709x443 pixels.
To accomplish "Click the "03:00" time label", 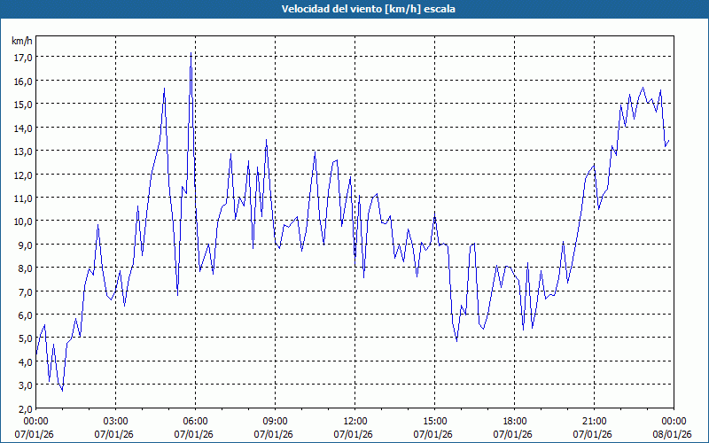I will pos(116,422).
